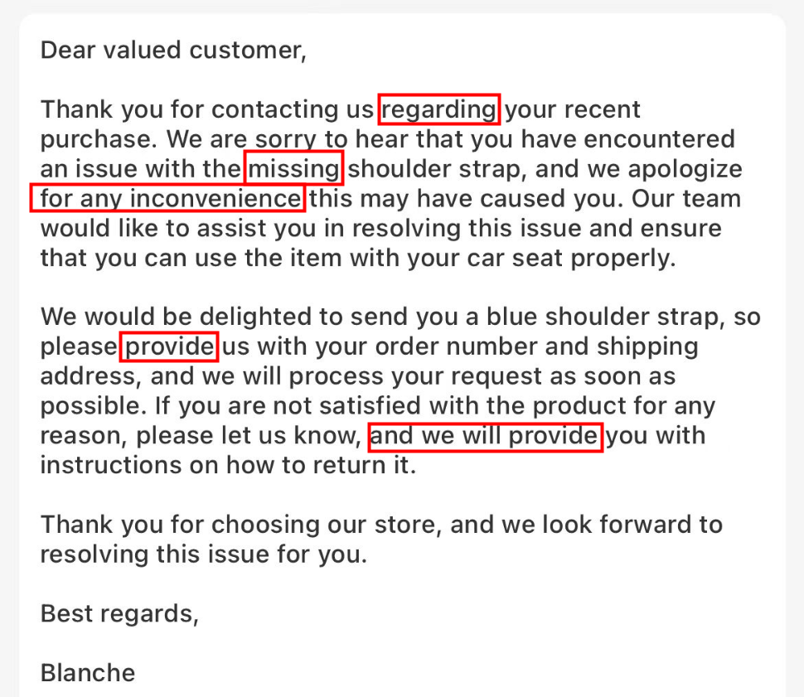Image resolution: width=804 pixels, height=697 pixels.
Task: Click the words 'your recent' after 'regarding'
Action: [x=573, y=109]
